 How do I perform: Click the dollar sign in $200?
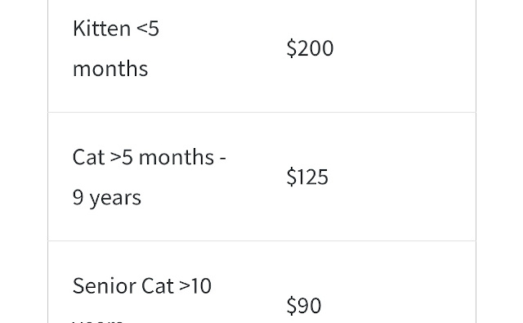pos(291,48)
